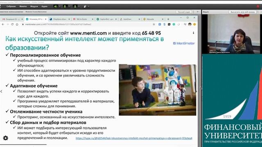Click the Mentimeter logo
Viewport: 262px width, 147px height.
184,43
